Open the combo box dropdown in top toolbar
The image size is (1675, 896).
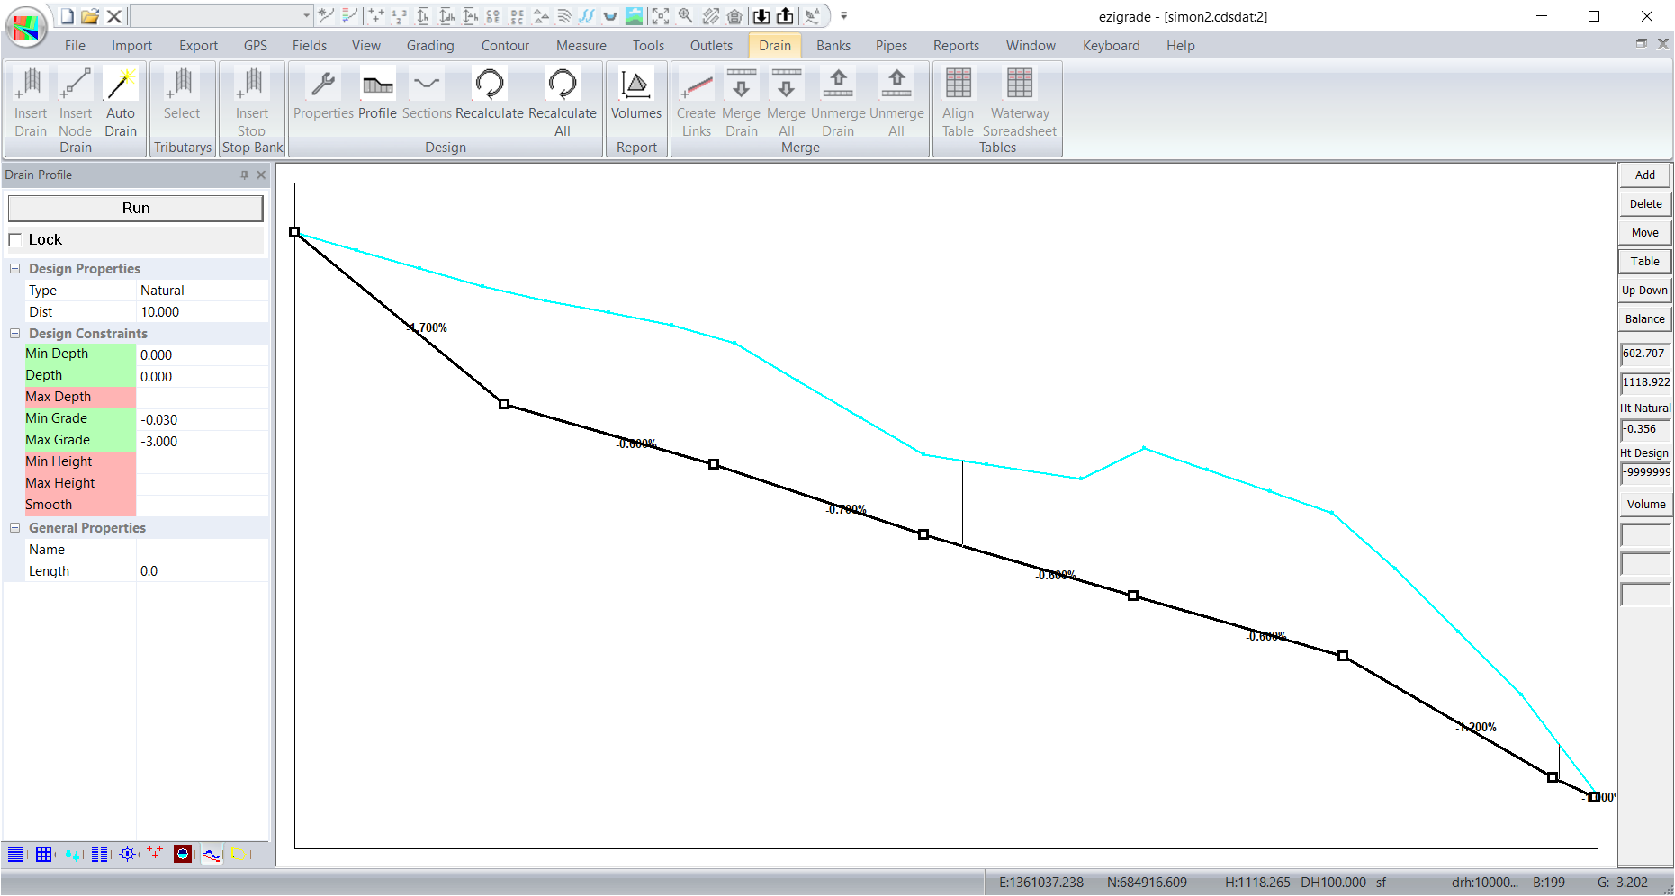pyautogui.click(x=306, y=16)
